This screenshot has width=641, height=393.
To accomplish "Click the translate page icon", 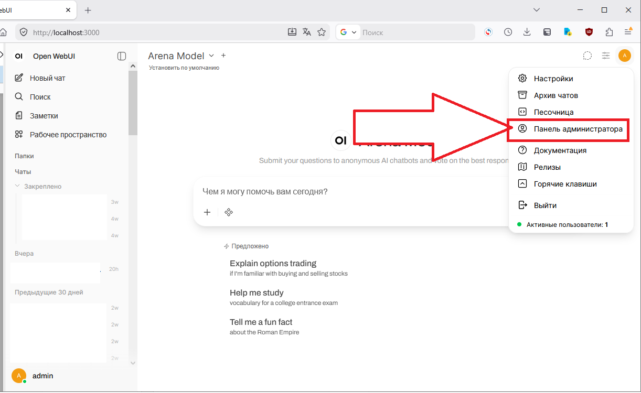I will [307, 32].
